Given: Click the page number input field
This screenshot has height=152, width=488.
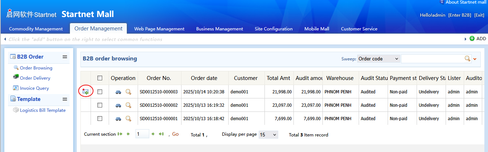Looking at the screenshot, I should (x=142, y=134).
